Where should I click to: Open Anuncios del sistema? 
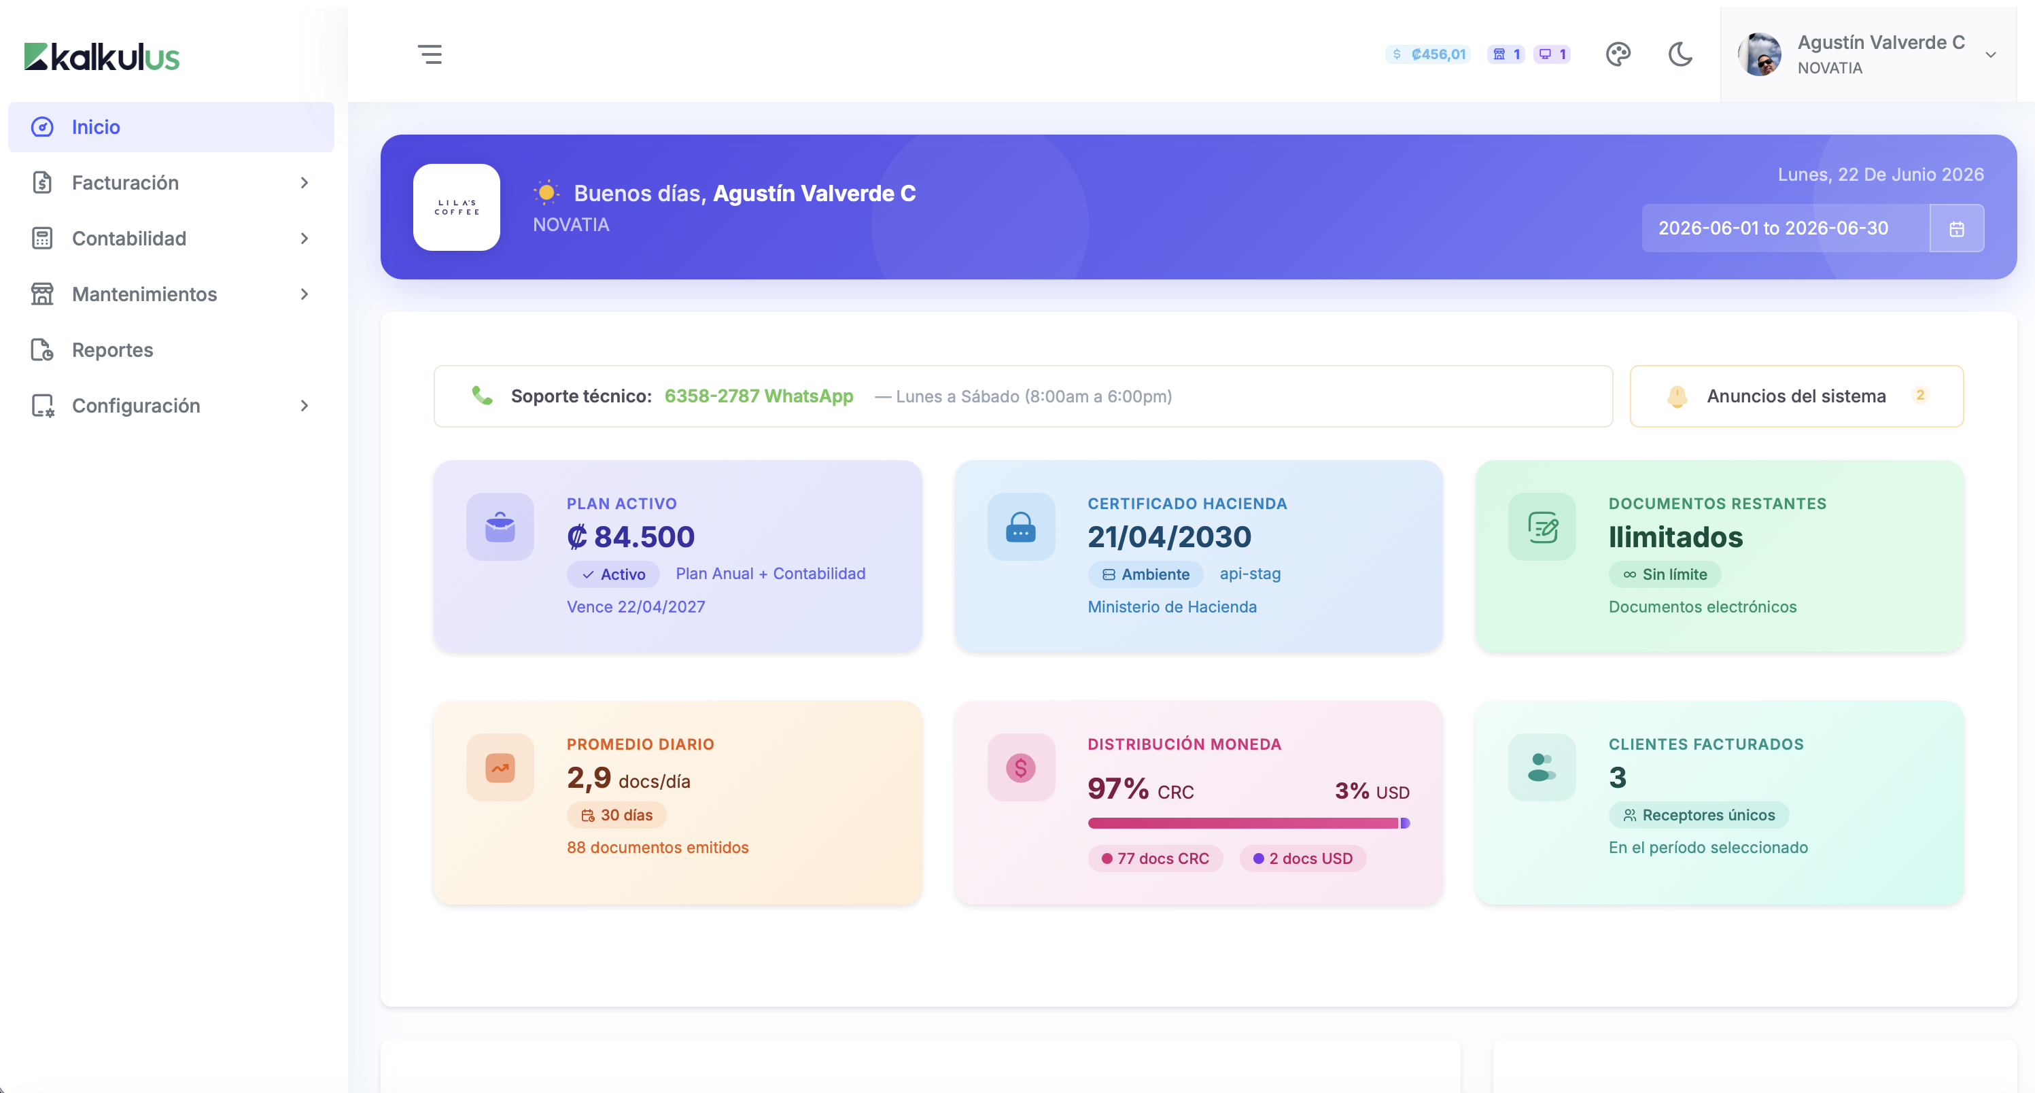coord(1796,396)
